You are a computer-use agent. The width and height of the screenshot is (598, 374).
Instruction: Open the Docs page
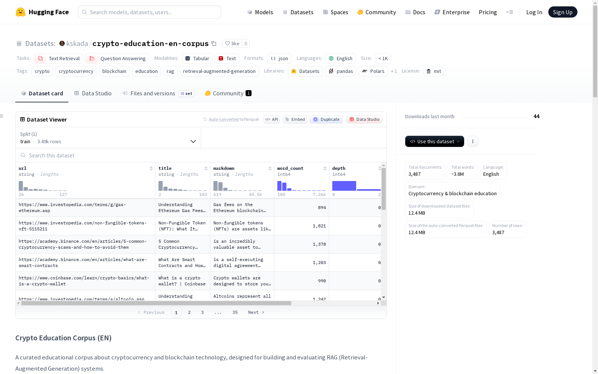415,12
